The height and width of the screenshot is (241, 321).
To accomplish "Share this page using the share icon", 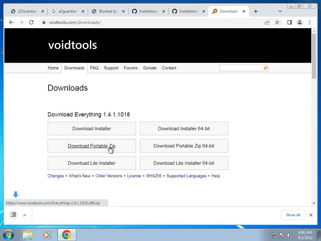I will 267,22.
